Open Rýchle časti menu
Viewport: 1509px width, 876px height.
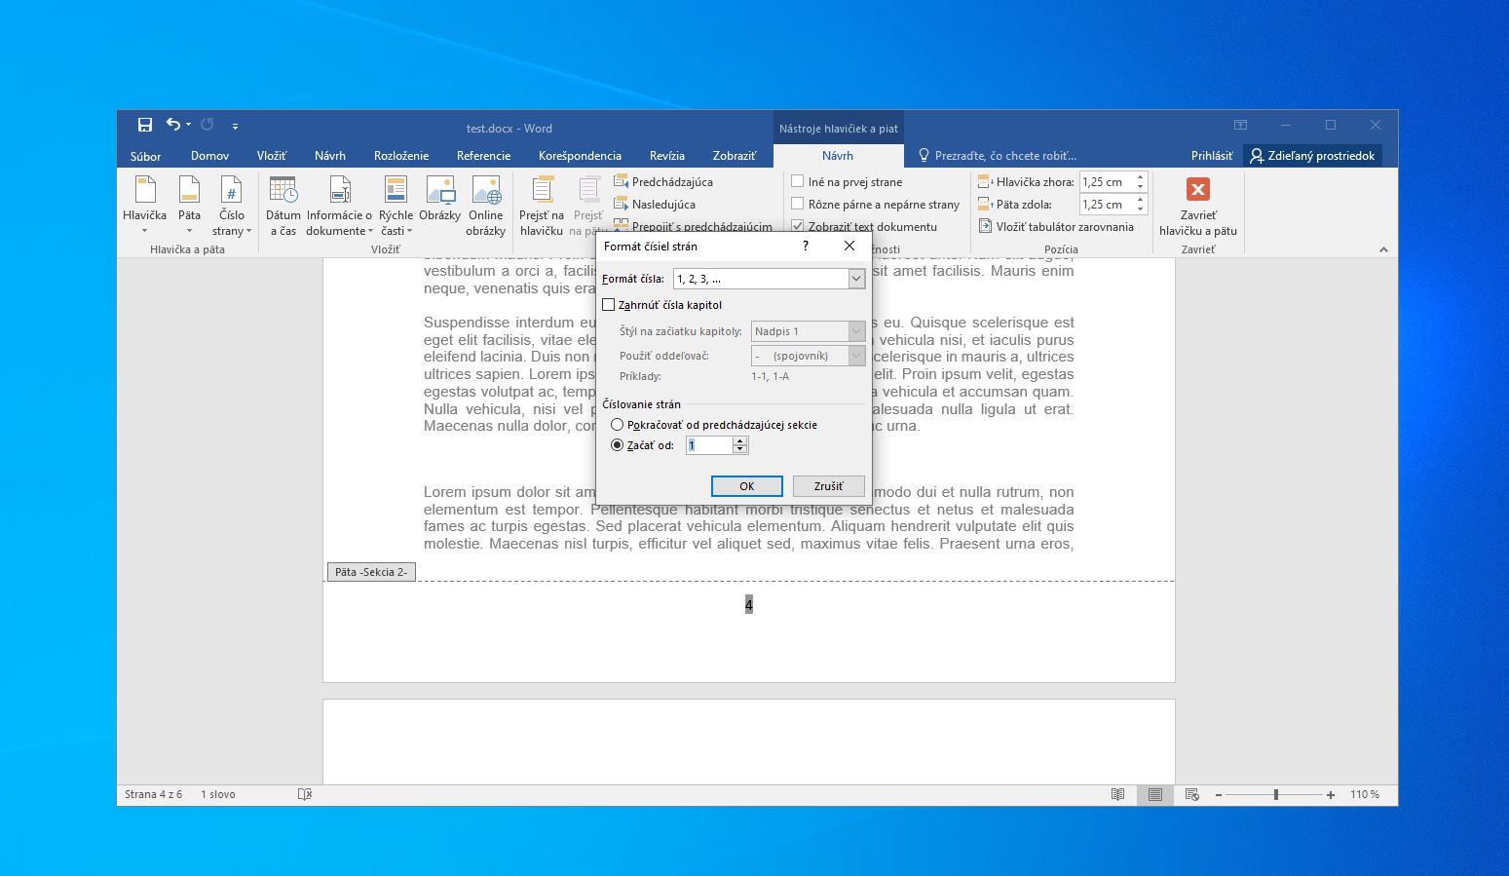[x=396, y=206]
